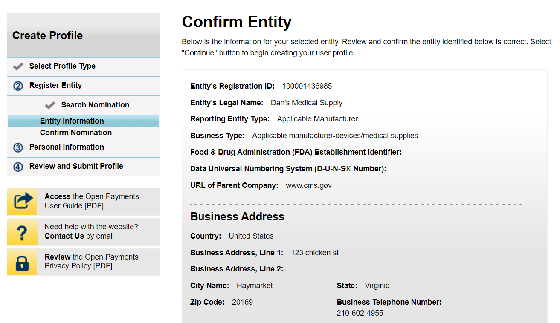Open Review and Submit Profile step
Image resolution: width=560 pixels, height=323 pixels.
[76, 166]
